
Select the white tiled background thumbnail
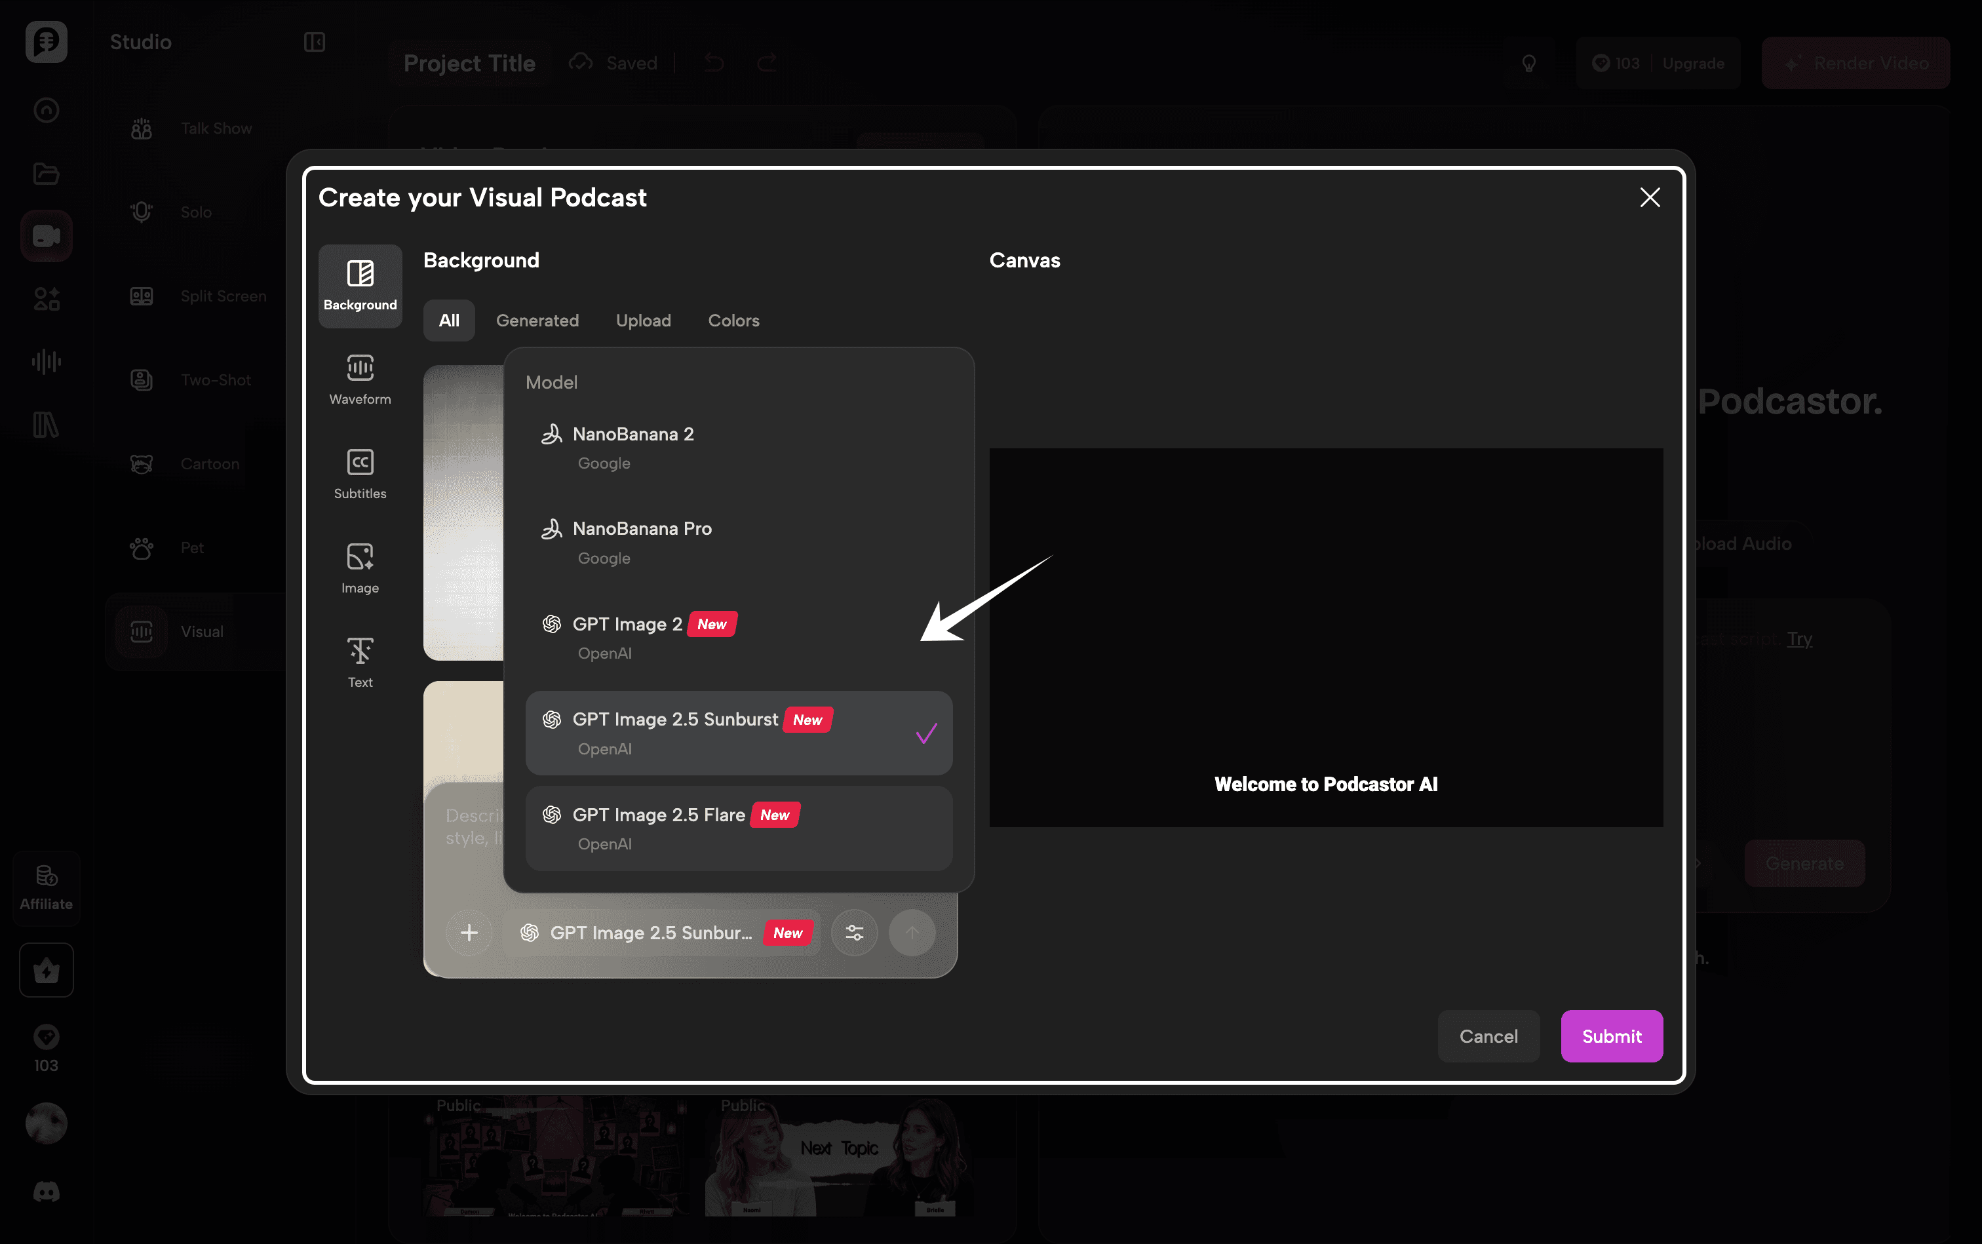pos(463,513)
